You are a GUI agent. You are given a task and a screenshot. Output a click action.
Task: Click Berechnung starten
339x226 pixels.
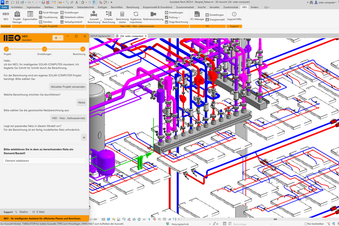click(122, 17)
